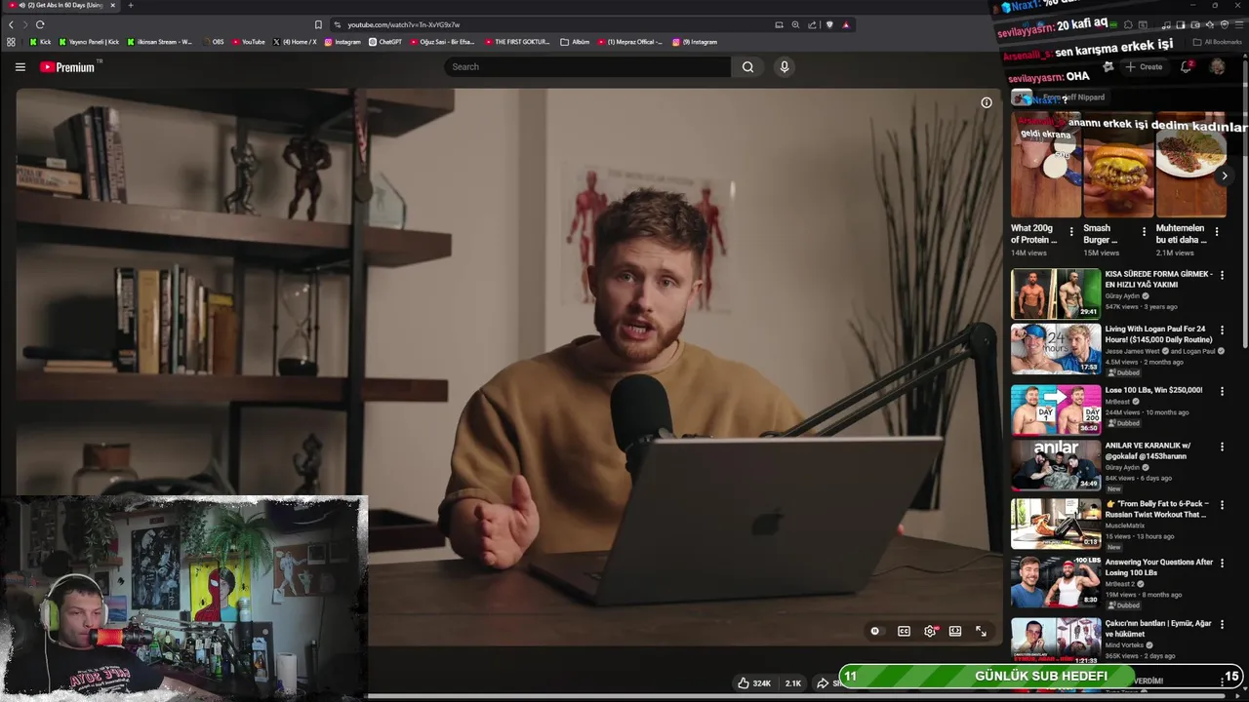
Task: Reload the current page
Action: [x=40, y=24]
